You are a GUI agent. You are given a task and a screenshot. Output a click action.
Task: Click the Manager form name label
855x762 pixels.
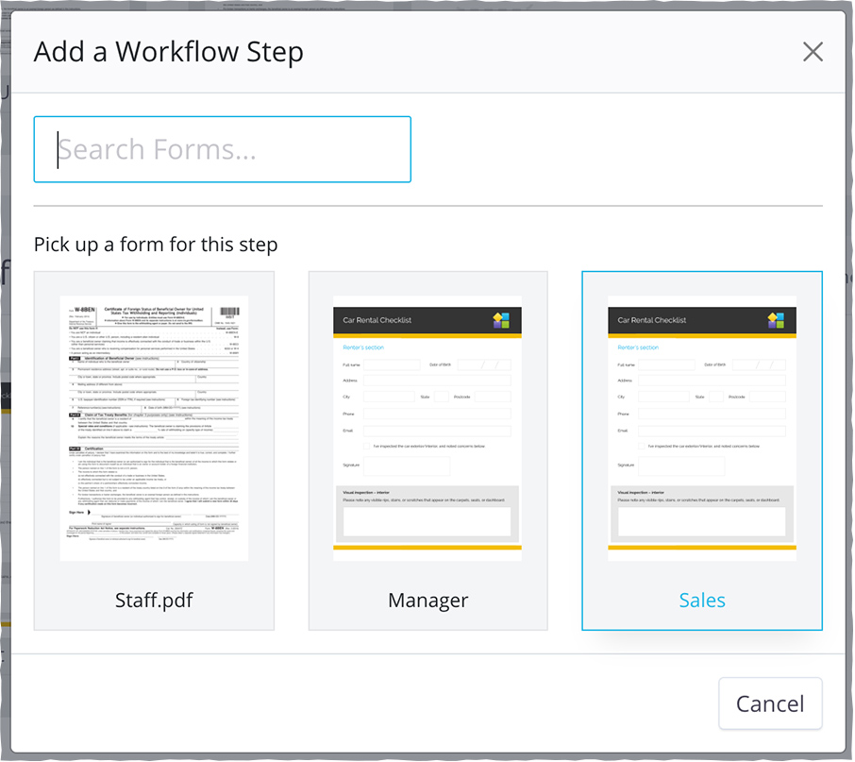[x=427, y=601]
